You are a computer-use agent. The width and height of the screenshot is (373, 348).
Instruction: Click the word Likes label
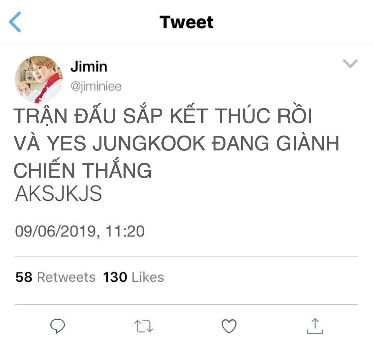[148, 277]
